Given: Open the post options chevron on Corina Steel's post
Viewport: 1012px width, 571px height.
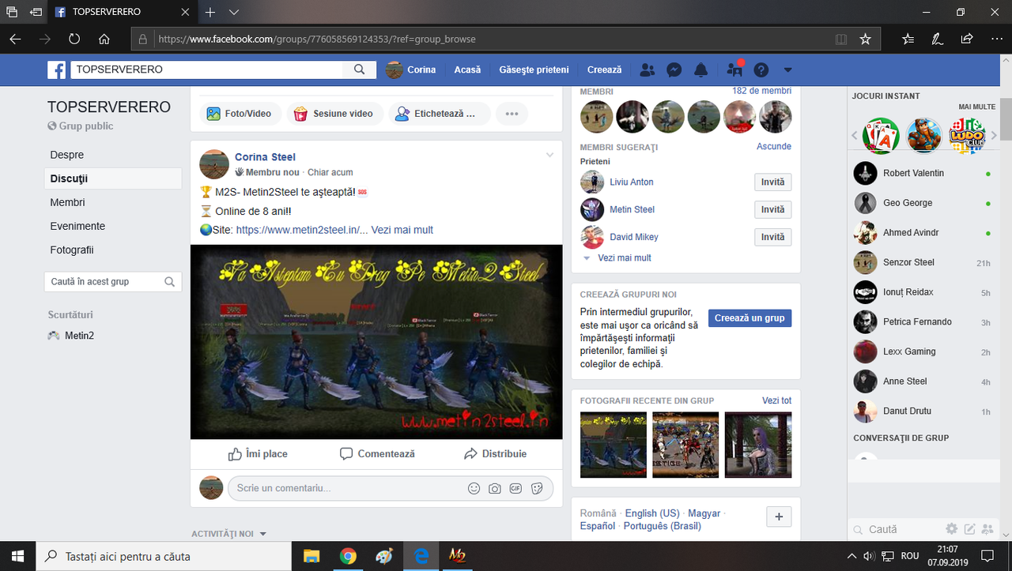Looking at the screenshot, I should point(550,155).
